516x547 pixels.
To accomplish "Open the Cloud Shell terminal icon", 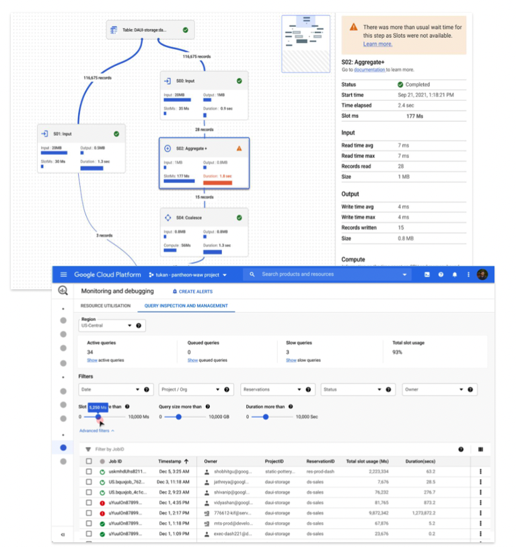I will [427, 275].
